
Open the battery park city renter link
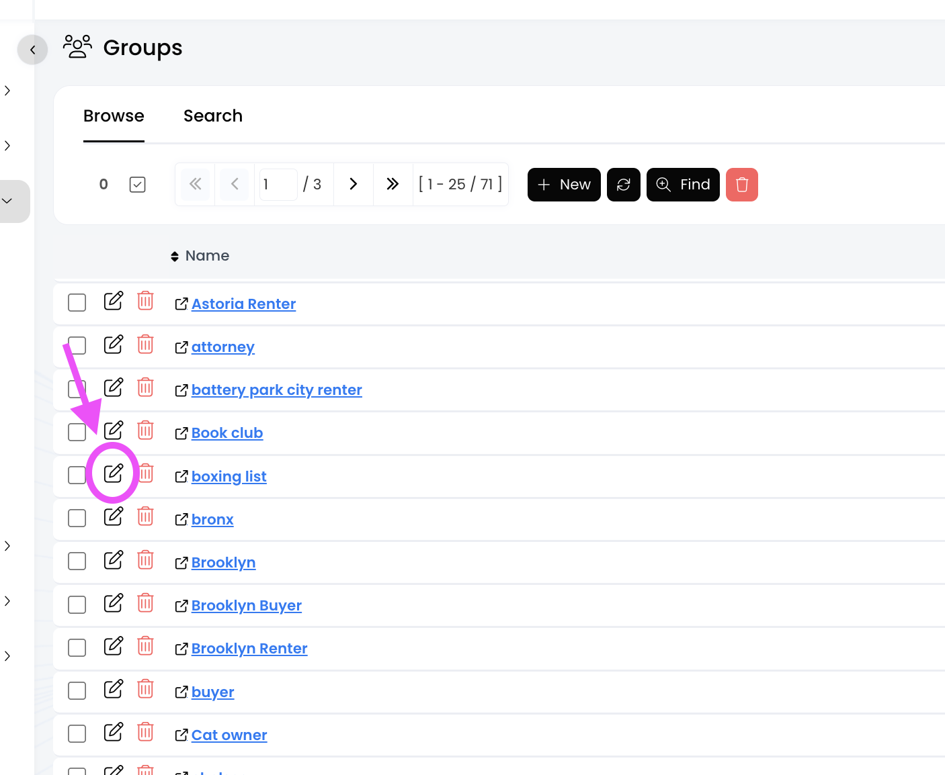tap(276, 390)
